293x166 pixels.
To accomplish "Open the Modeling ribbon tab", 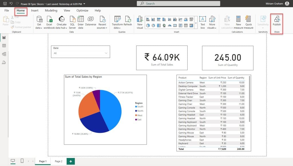I will (x=51, y=11).
